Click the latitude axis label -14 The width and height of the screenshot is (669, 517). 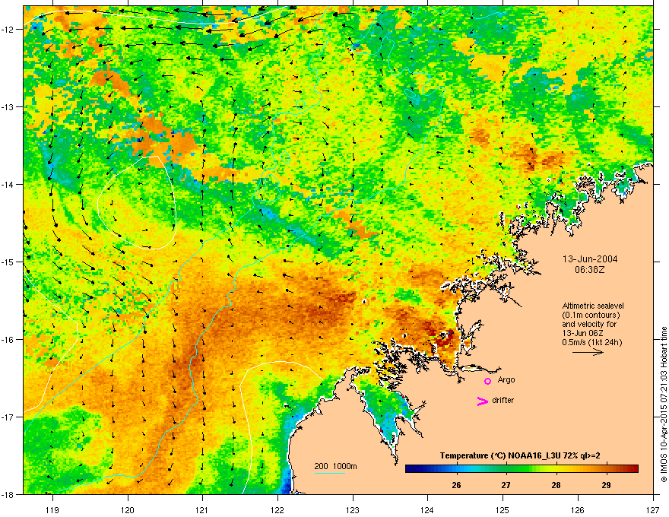pos(8,184)
